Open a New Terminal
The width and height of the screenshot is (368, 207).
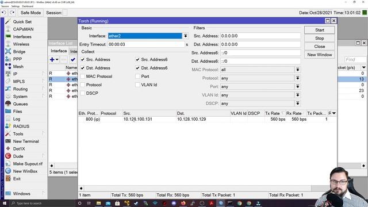[26, 141]
